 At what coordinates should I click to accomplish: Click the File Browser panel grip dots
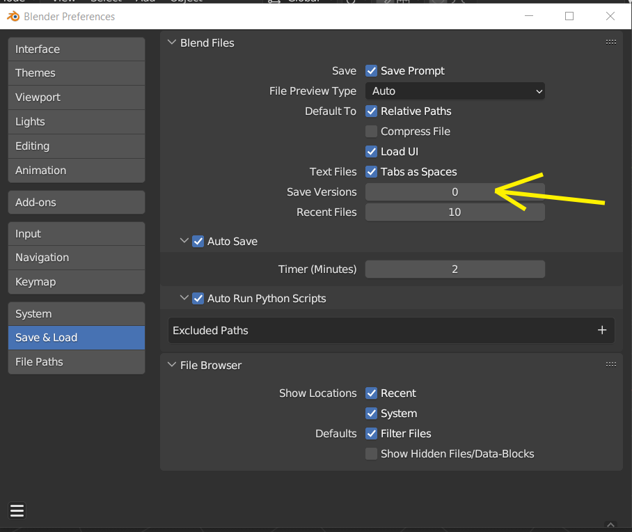610,365
